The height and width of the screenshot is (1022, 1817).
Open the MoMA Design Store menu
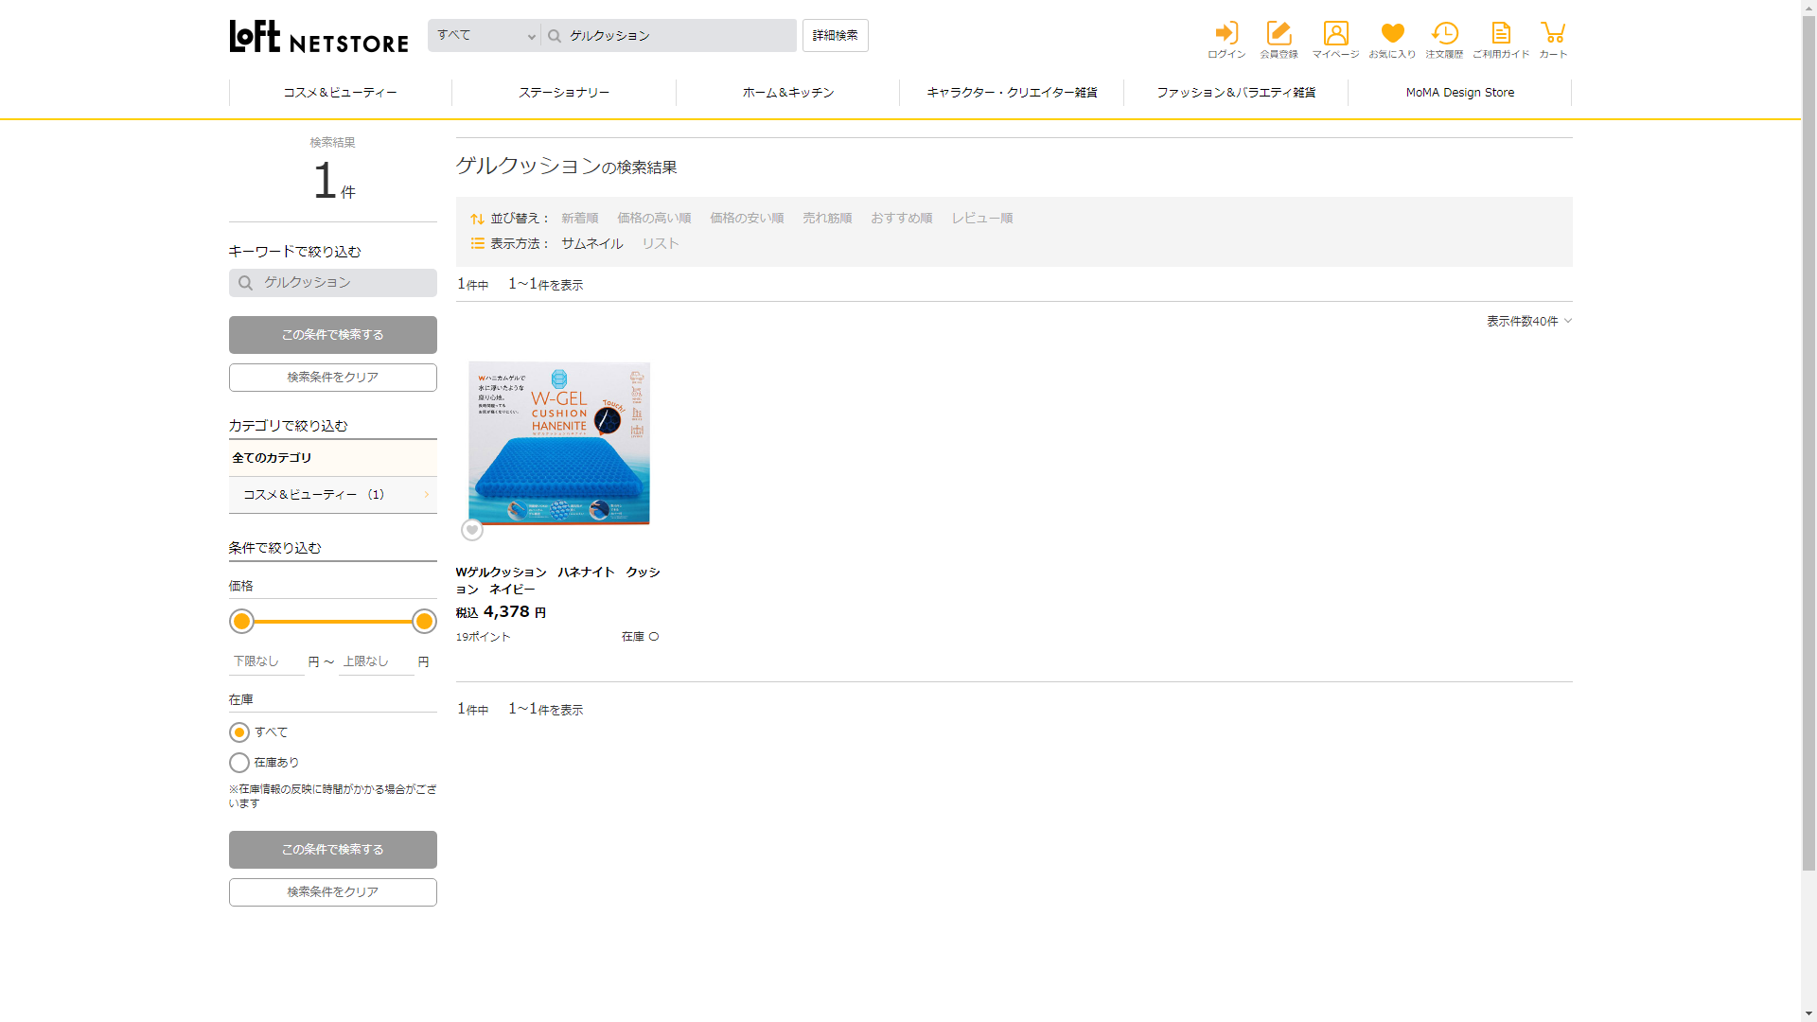[1459, 93]
